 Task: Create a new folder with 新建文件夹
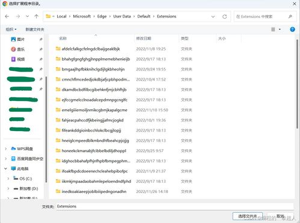coord(35,29)
